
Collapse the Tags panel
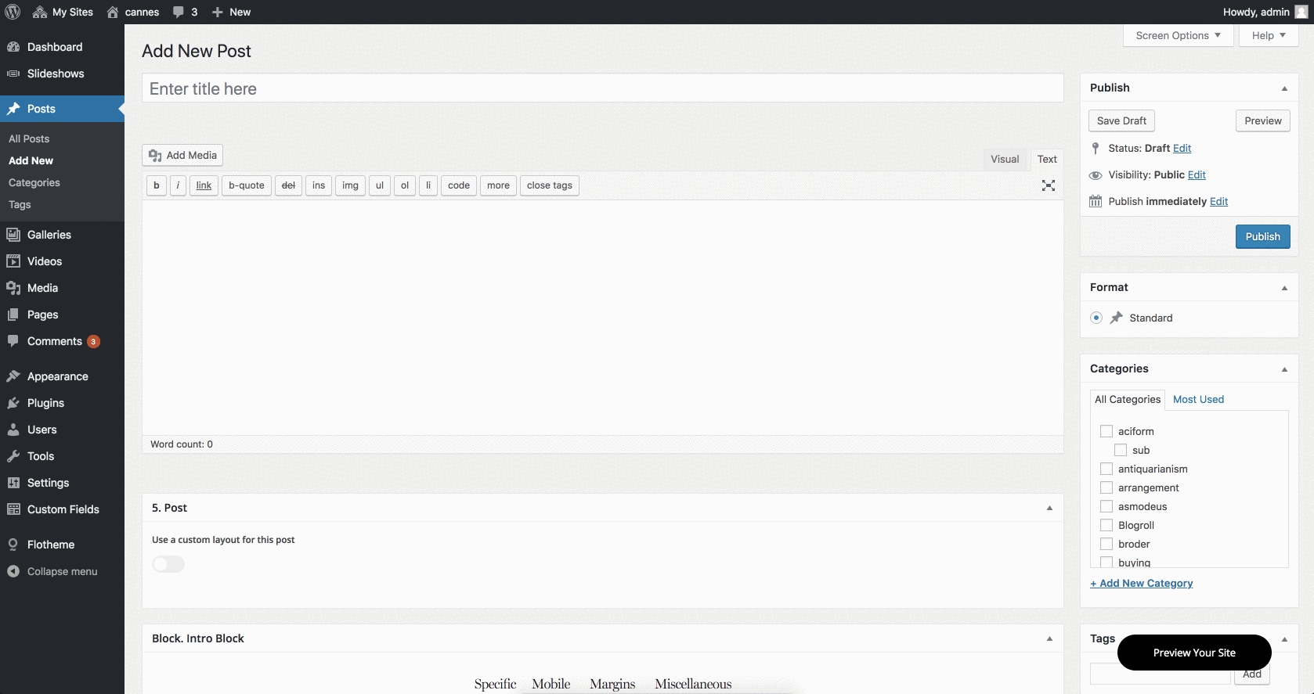click(1284, 639)
